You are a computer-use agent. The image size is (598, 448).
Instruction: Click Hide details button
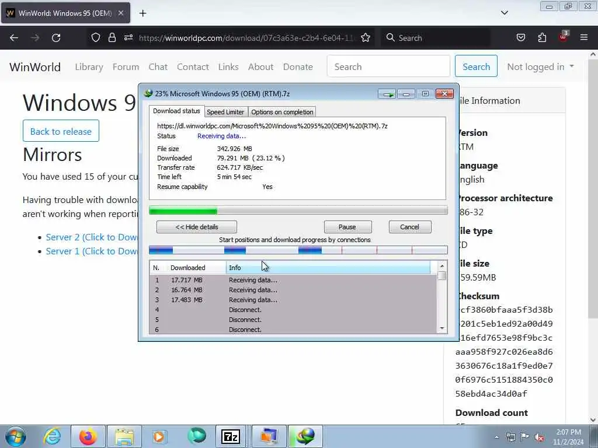[x=197, y=227]
